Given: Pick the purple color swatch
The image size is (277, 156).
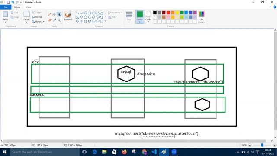Looking at the screenshot, I should [195, 13].
